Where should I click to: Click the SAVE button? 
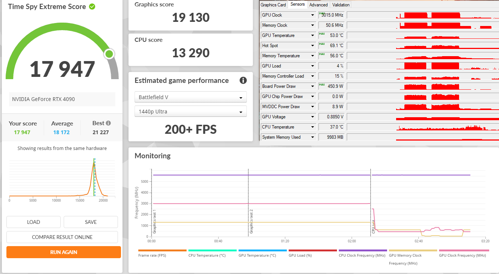(91, 222)
